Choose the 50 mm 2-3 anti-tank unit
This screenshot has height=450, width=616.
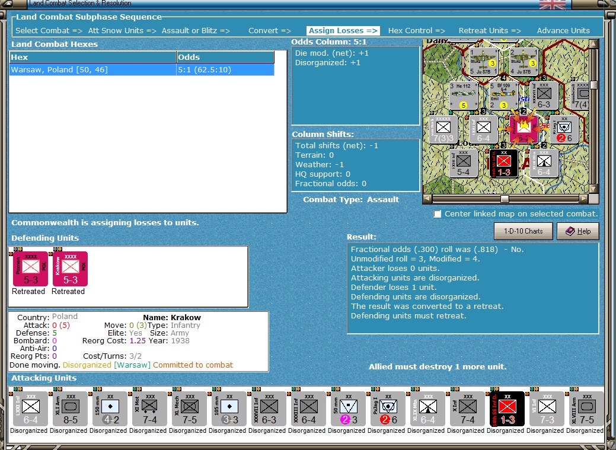349,408
